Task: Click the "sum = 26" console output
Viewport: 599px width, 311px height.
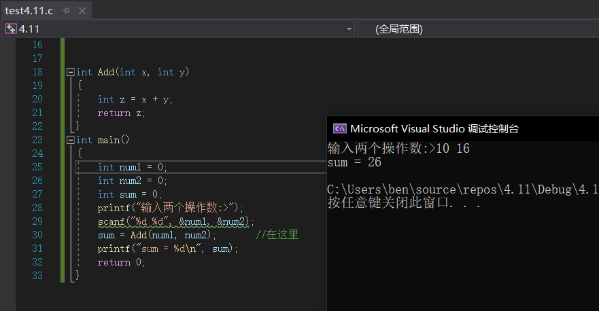Action: click(x=354, y=163)
